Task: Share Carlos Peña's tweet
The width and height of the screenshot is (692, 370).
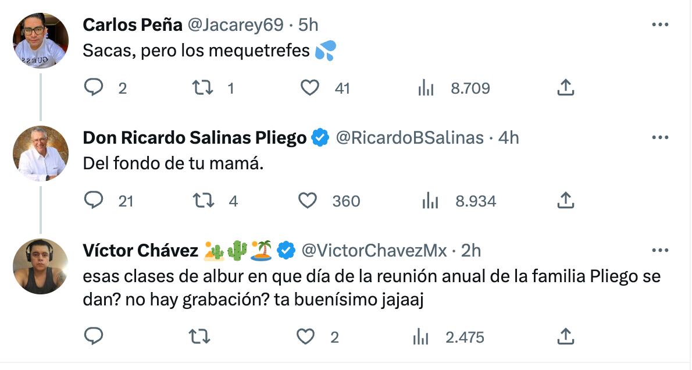Action: pyautogui.click(x=566, y=88)
